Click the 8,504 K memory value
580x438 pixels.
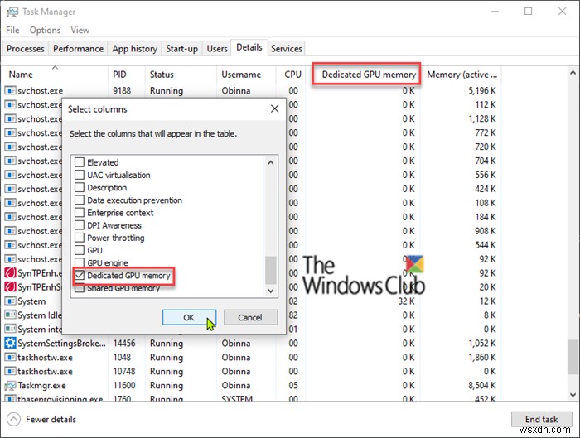[x=482, y=386]
